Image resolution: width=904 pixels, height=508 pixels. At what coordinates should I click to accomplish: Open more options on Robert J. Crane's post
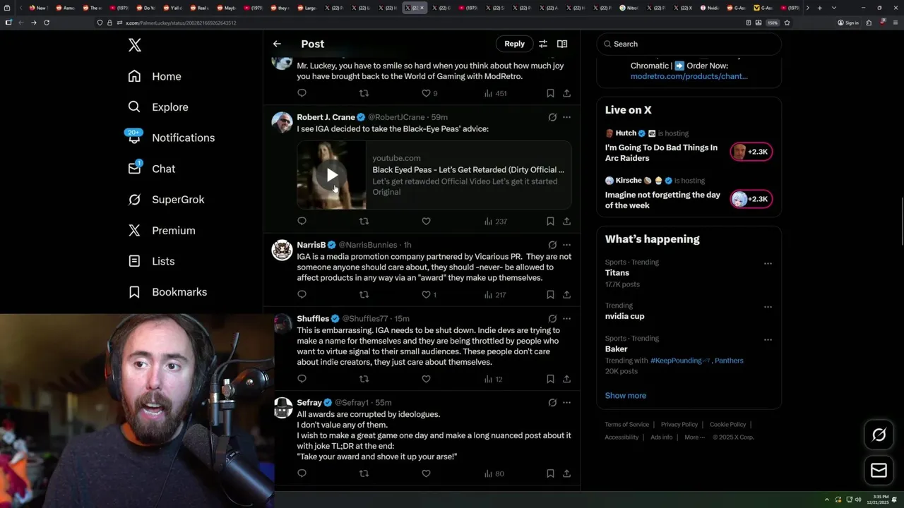566,117
